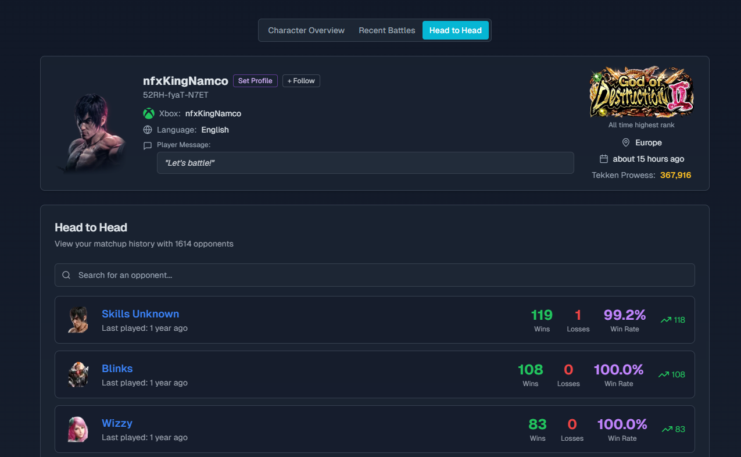Click the Europe region label
This screenshot has width=741, height=457.
pos(649,142)
